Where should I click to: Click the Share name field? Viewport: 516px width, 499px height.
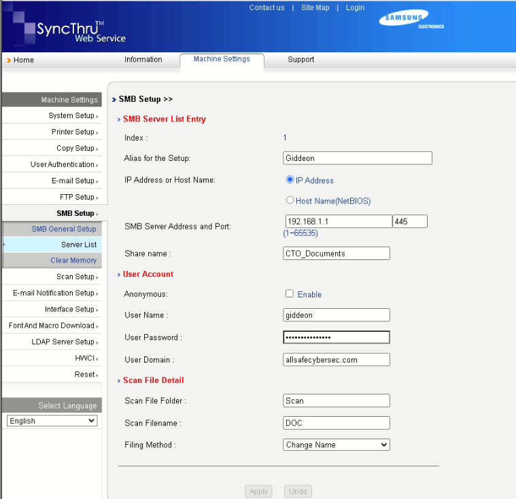337,253
